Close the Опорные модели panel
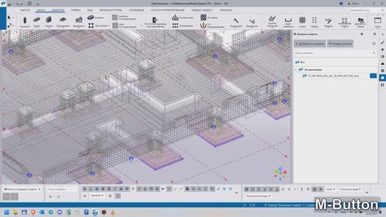The height and width of the screenshot is (217, 386). (x=375, y=34)
